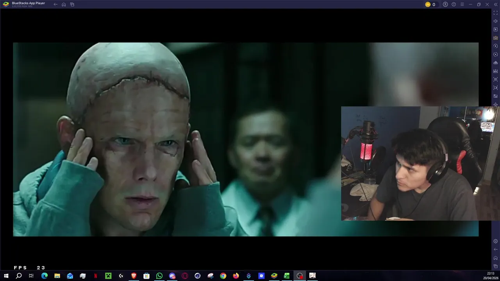
Task: Launch Firefox from the taskbar
Action: pos(236,276)
